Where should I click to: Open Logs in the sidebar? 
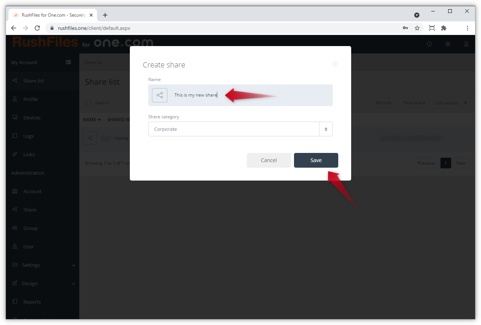[x=28, y=136]
